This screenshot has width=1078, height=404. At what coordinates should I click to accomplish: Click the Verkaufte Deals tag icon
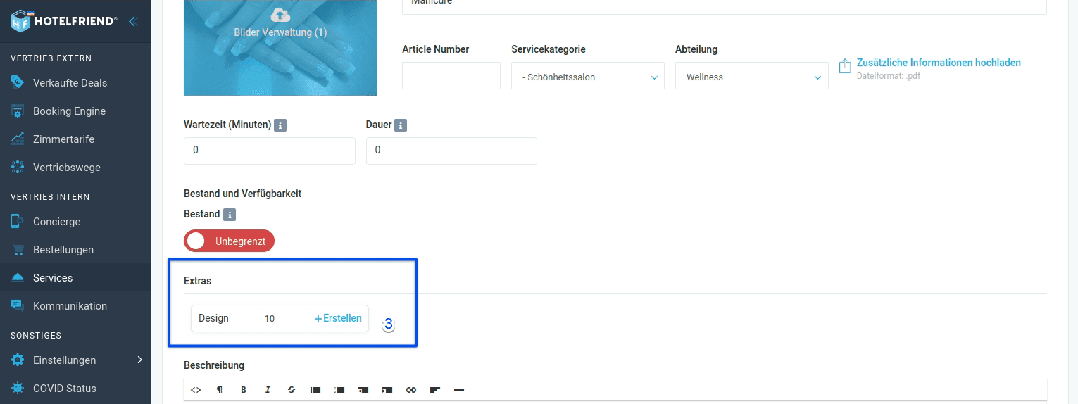tap(18, 83)
